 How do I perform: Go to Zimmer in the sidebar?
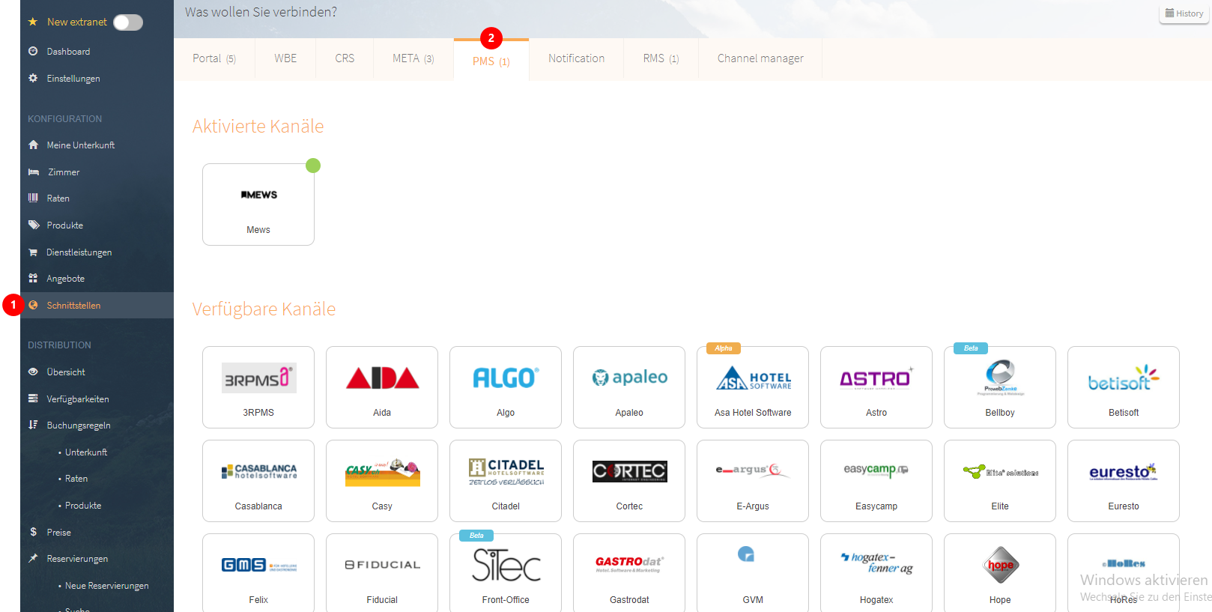(64, 172)
